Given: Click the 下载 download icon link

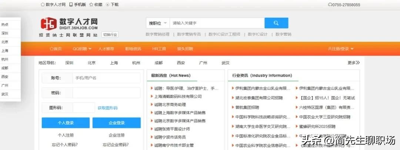Looking at the screenshot, I should click(x=108, y=5).
